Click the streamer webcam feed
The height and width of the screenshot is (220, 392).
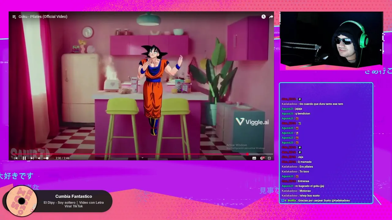331,39
